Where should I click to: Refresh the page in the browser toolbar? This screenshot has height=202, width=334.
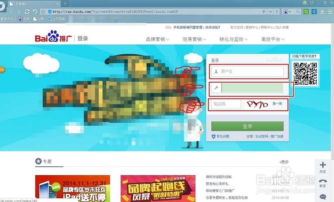click(x=27, y=11)
